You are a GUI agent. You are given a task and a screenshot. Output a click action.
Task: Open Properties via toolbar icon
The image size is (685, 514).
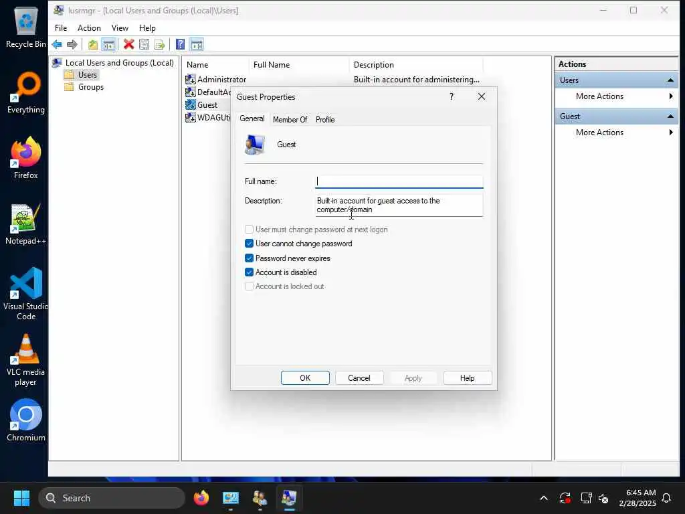pyautogui.click(x=144, y=44)
